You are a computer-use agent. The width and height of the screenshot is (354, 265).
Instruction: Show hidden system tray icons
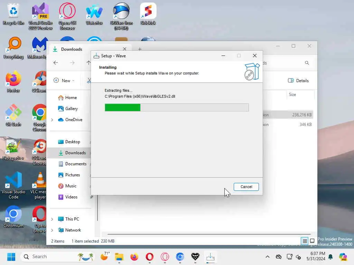click(268, 257)
